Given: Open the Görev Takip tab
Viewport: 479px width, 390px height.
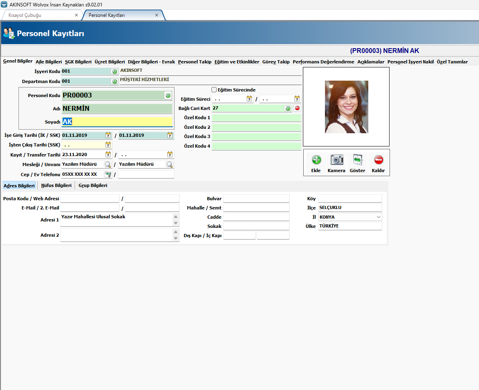Looking at the screenshot, I should [x=276, y=62].
